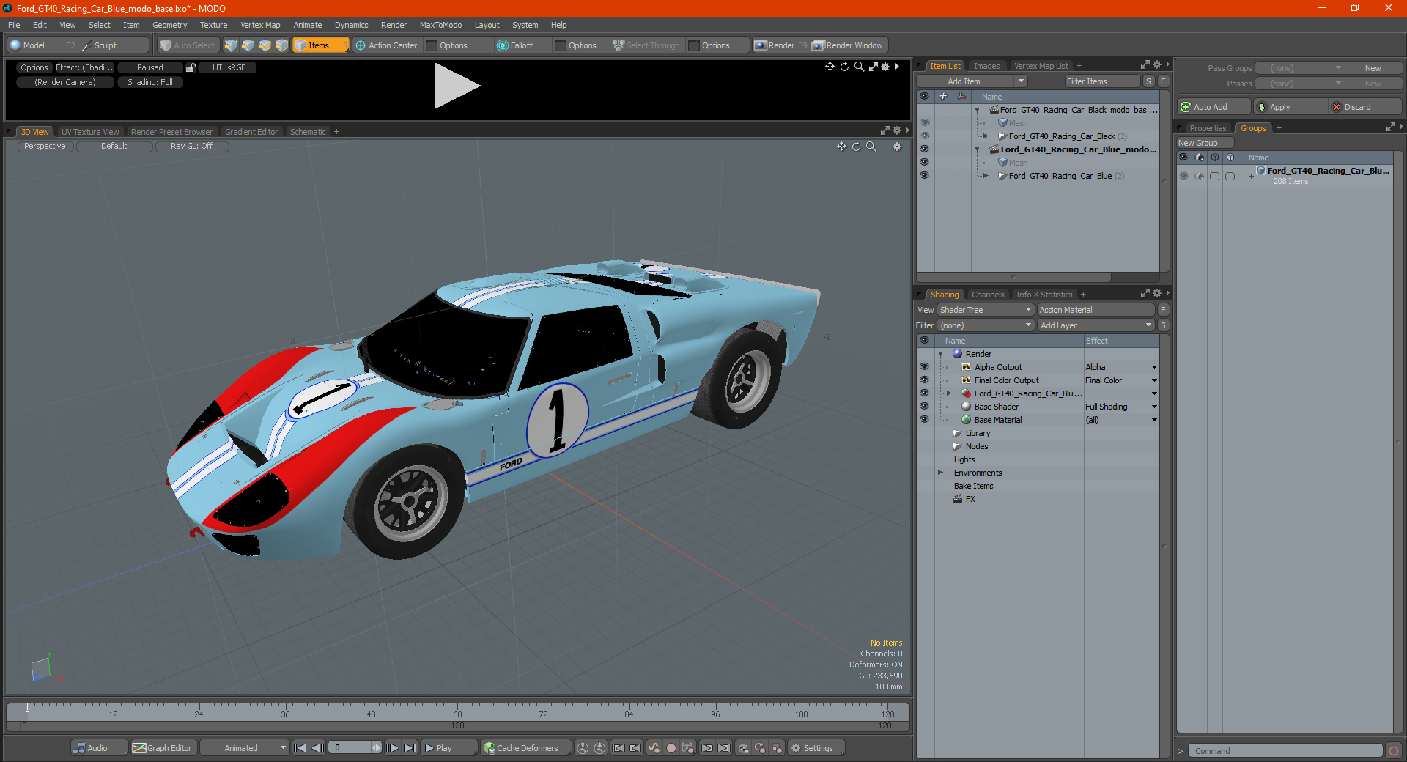Open the Render Window
The image size is (1407, 762).
tap(848, 45)
